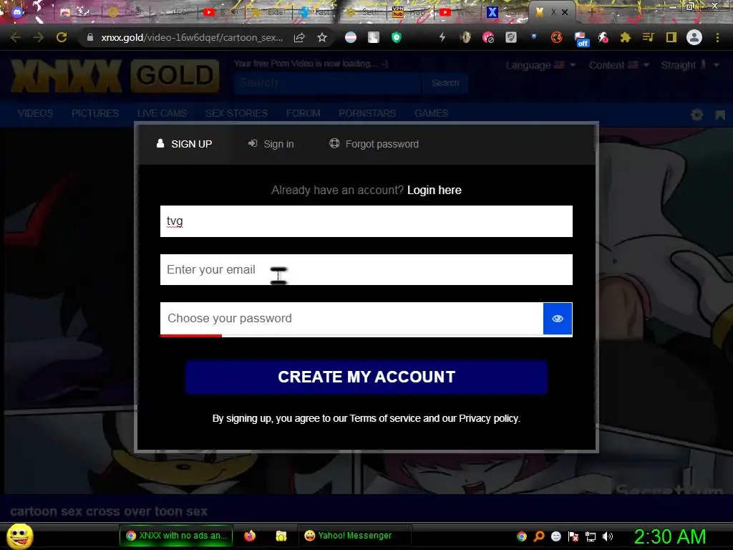Open the folder icon in the taskbar
The width and height of the screenshot is (733, 550).
pyautogui.click(x=281, y=536)
